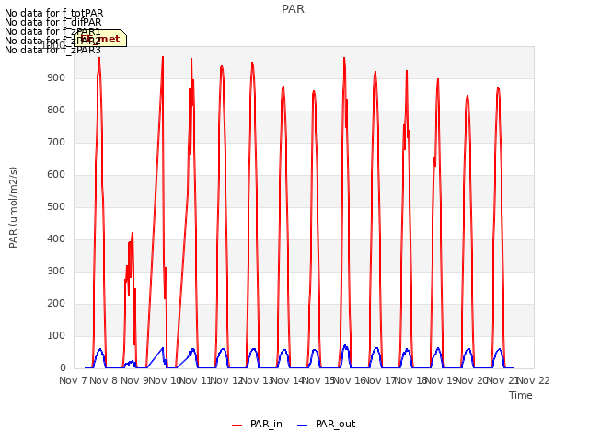589x442 pixels.
Task: Click the Nov 14 date tick label
Action: (288, 380)
